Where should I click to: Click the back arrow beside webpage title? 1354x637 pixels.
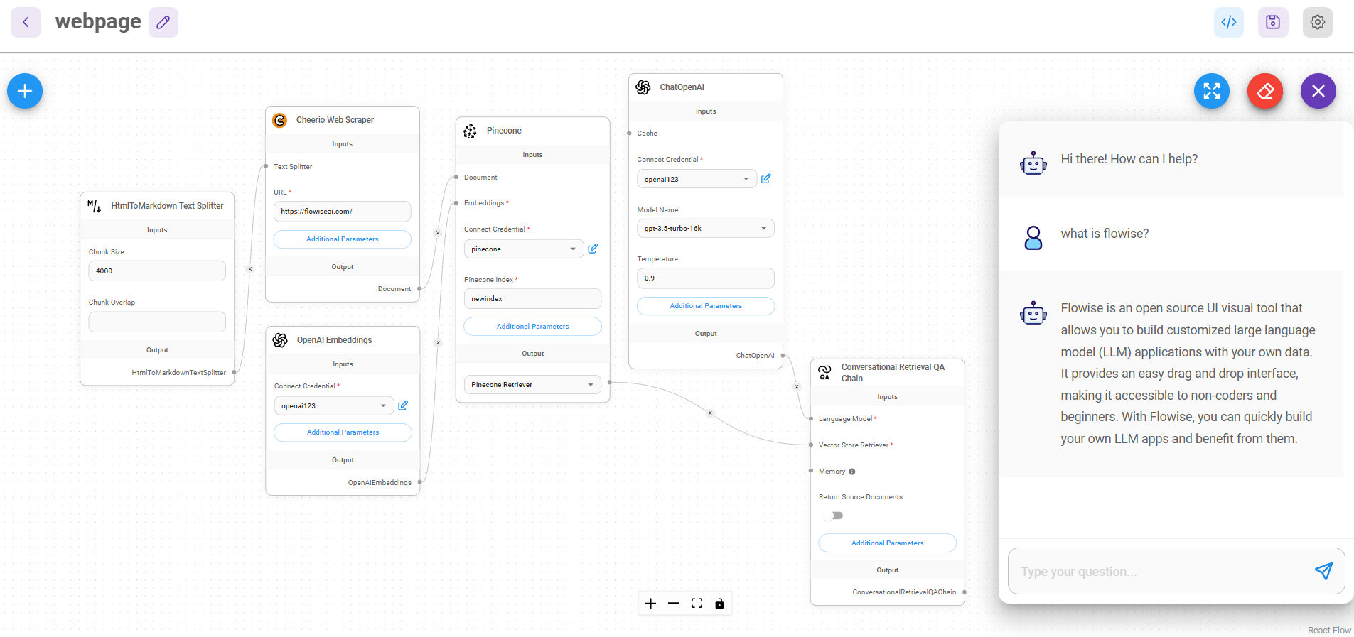26,23
